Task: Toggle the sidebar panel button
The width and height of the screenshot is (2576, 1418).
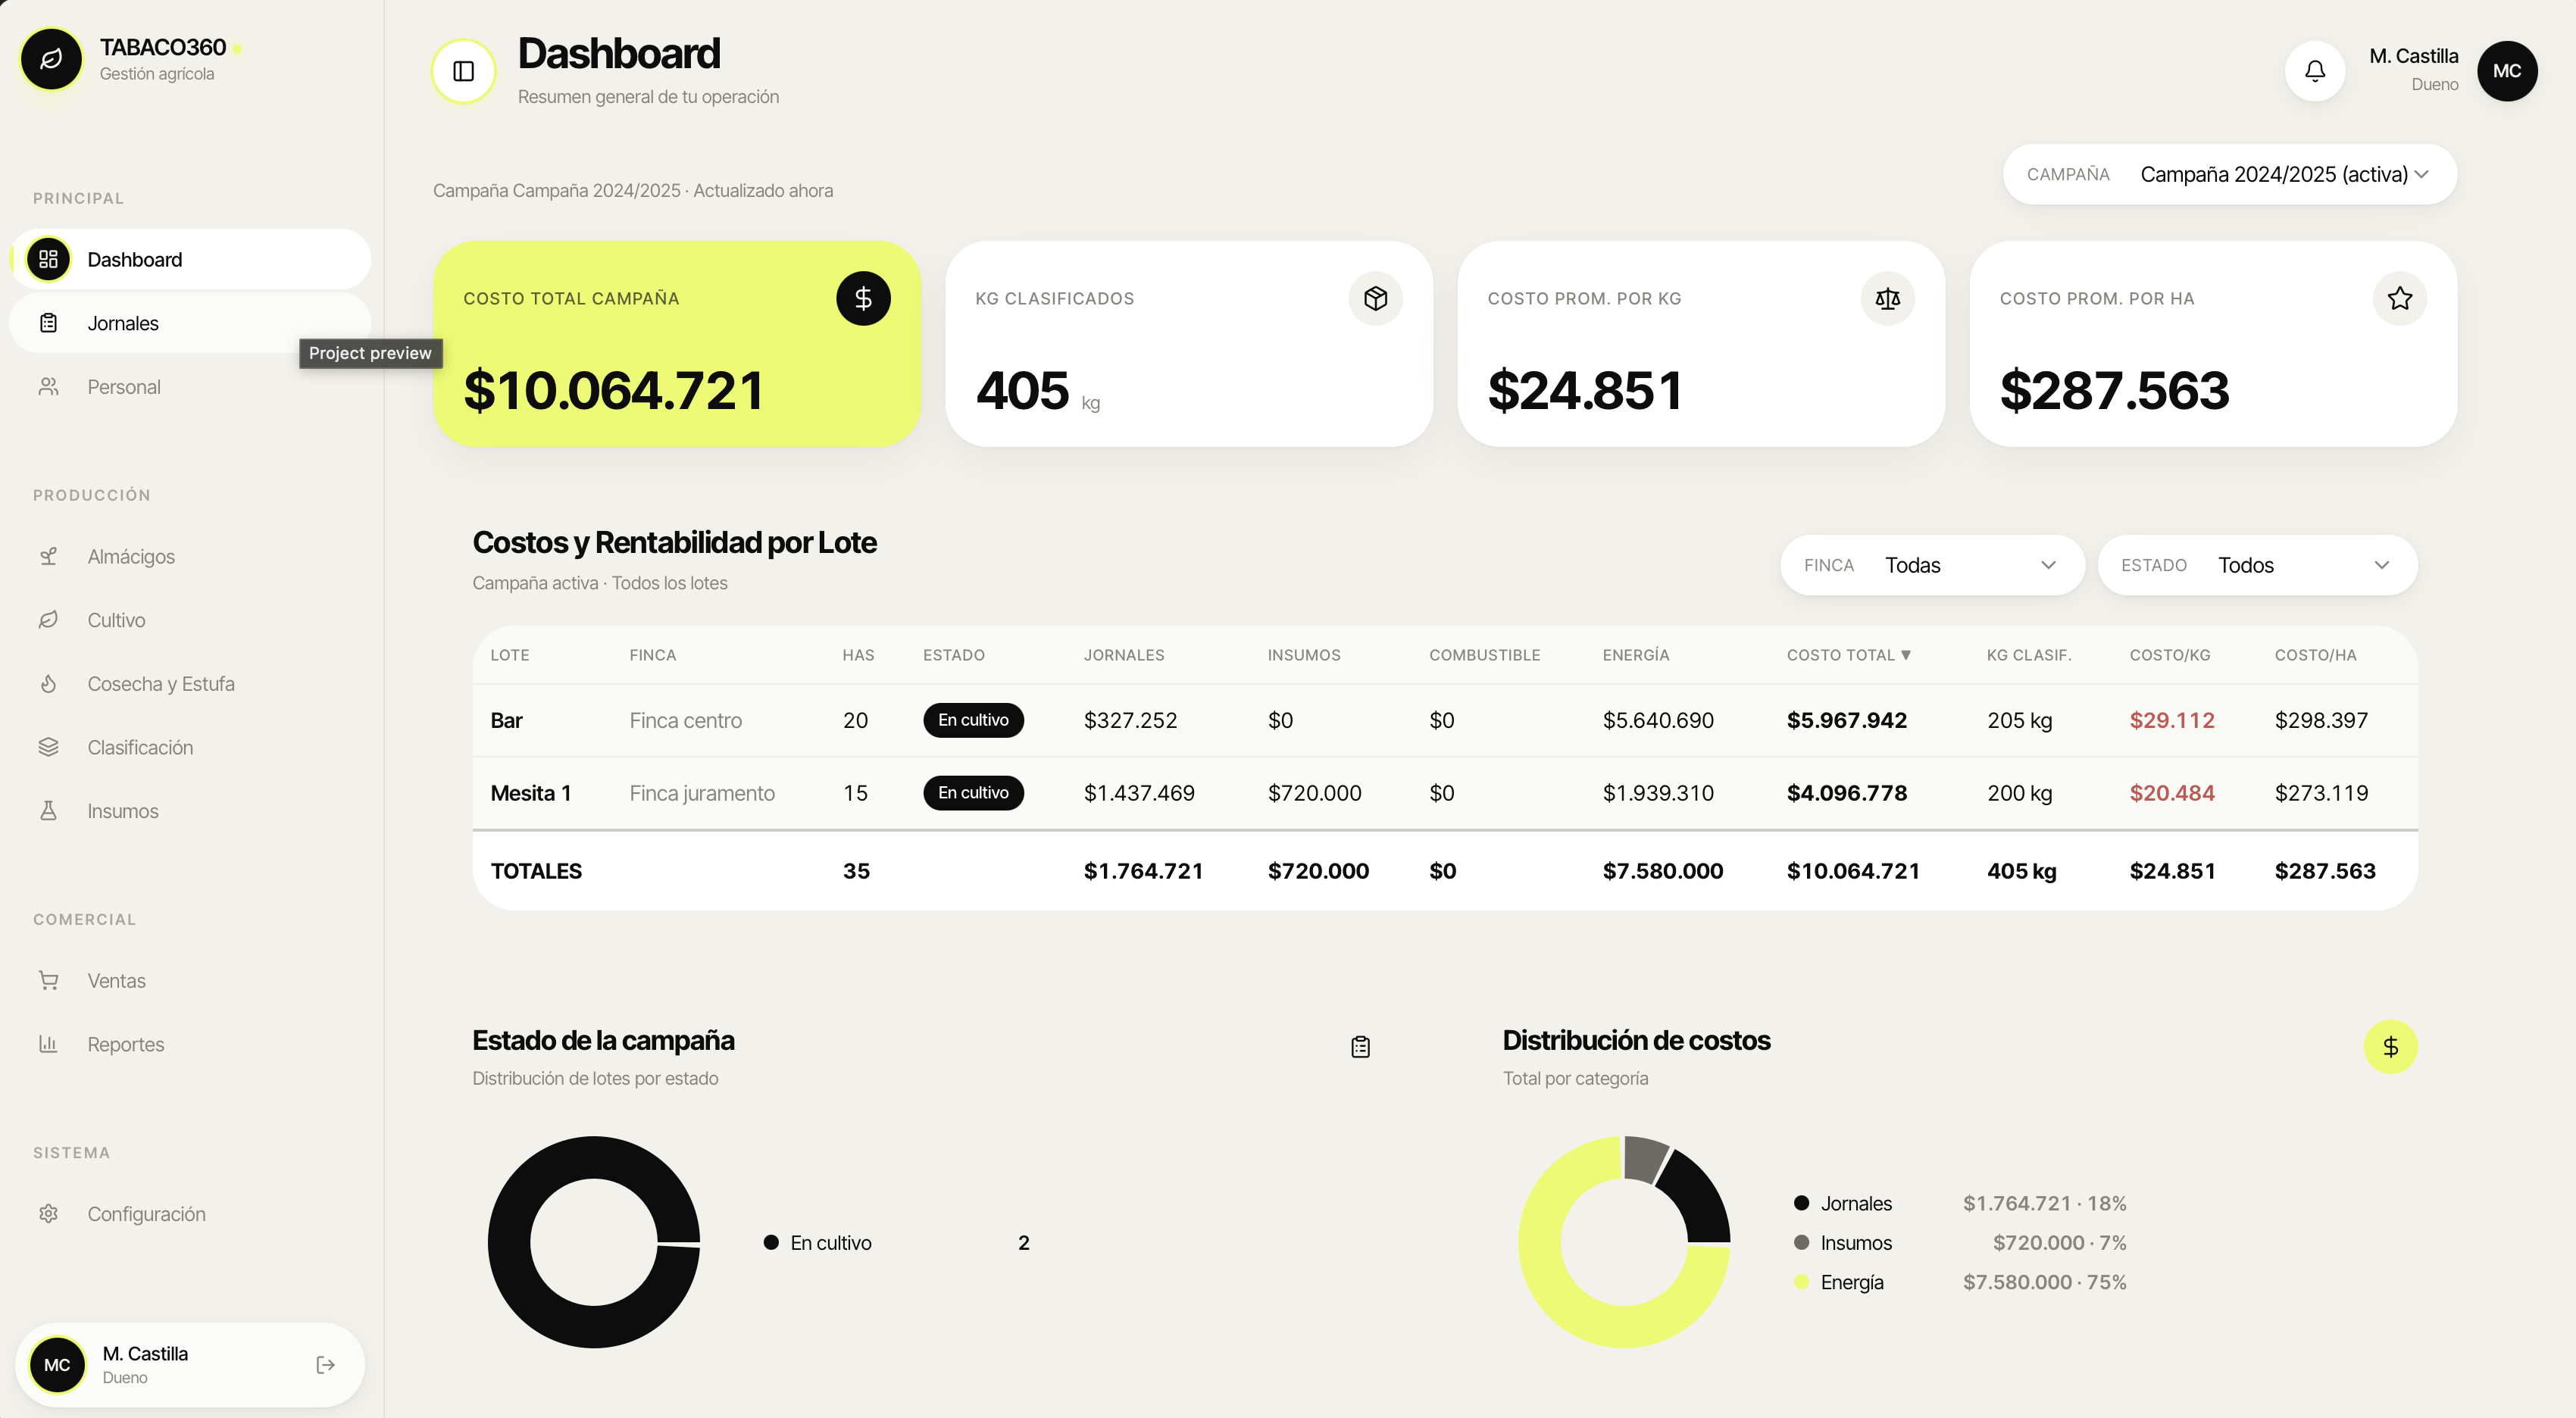Action: click(x=463, y=71)
